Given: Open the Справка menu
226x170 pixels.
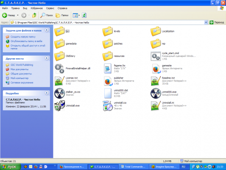Looking at the screenshot, I should [62, 8].
